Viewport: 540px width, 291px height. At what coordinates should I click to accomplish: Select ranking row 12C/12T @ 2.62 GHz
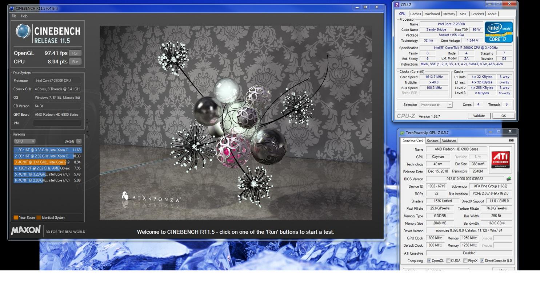[x=48, y=168]
